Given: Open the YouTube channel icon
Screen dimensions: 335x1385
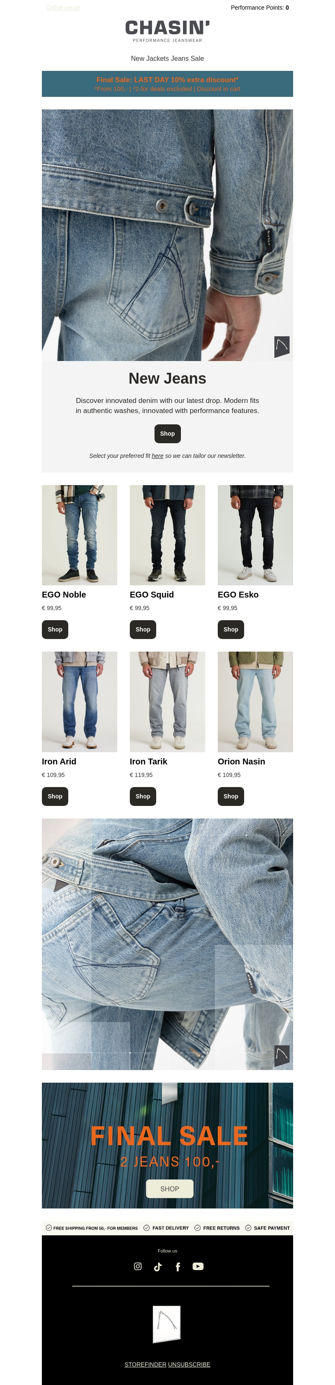Looking at the screenshot, I should coord(198,1266).
